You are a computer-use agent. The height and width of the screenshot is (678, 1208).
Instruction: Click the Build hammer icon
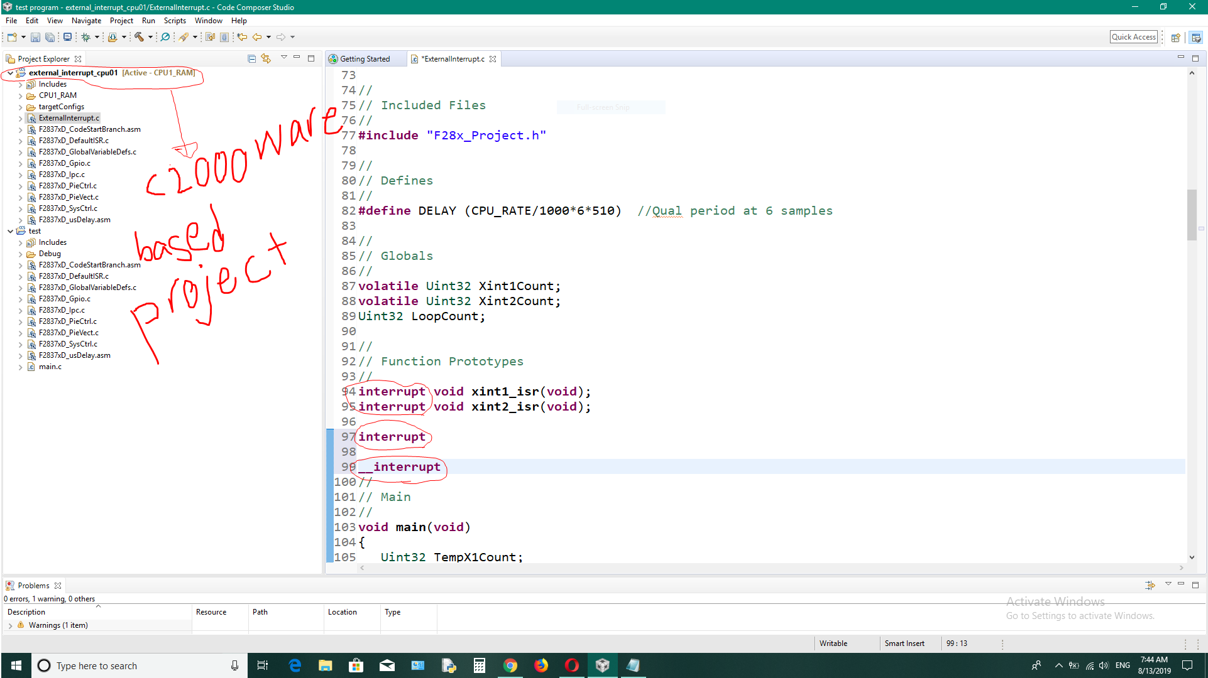[x=139, y=38]
